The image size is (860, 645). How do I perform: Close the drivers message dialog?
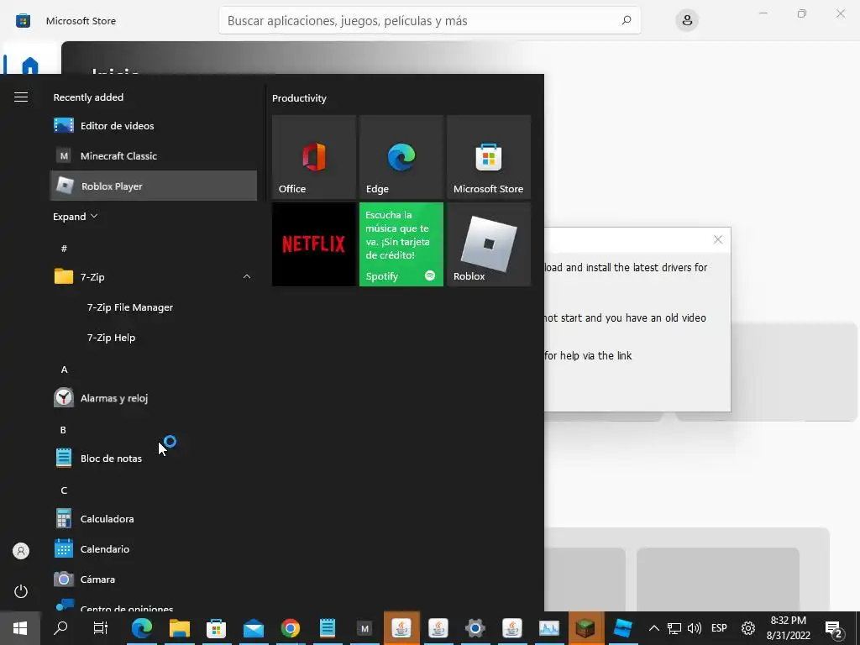click(718, 239)
